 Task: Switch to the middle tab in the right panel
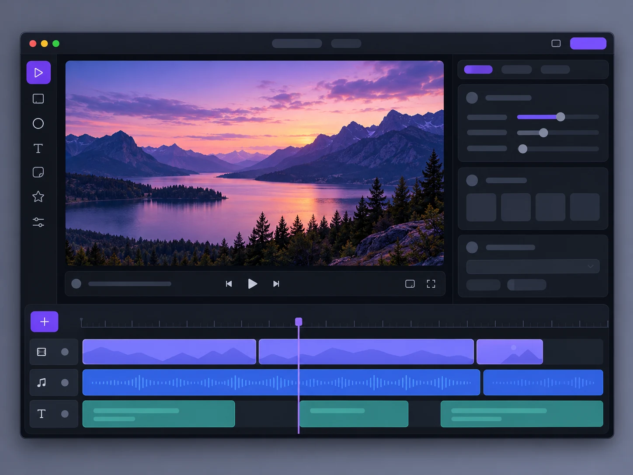tap(517, 70)
